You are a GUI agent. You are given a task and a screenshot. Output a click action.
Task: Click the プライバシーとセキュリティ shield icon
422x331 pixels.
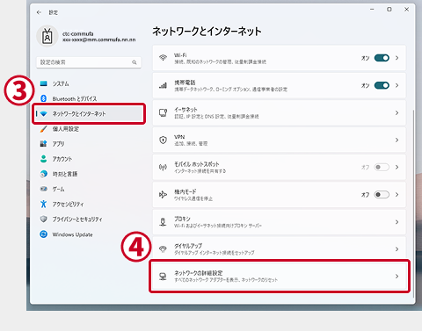click(x=44, y=219)
